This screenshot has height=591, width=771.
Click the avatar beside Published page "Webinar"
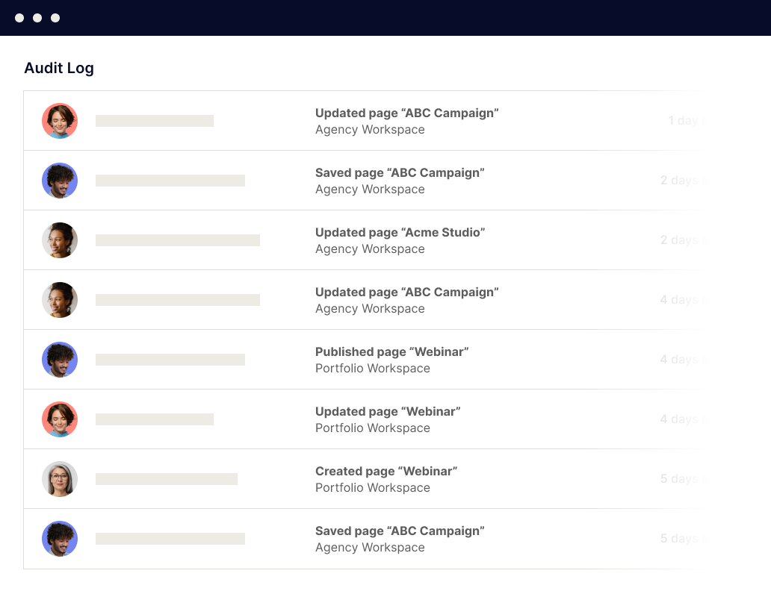coord(60,360)
